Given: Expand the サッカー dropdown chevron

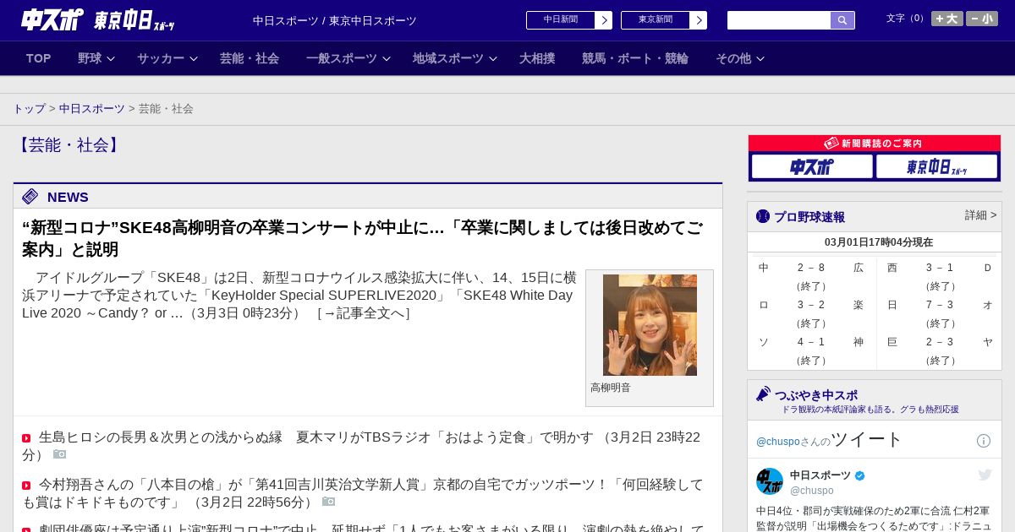Looking at the screenshot, I should tap(193, 59).
